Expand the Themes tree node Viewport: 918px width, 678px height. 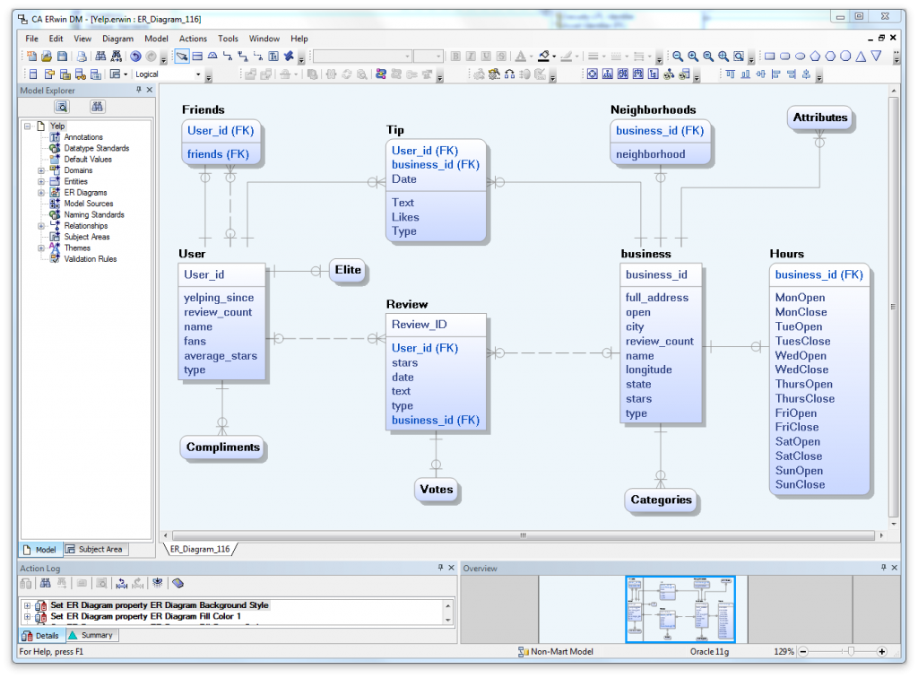tap(41, 248)
